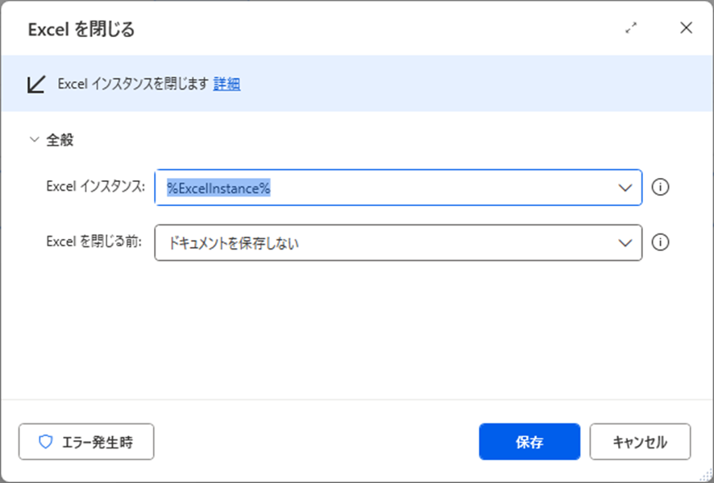Collapse the 全般 section

33,138
